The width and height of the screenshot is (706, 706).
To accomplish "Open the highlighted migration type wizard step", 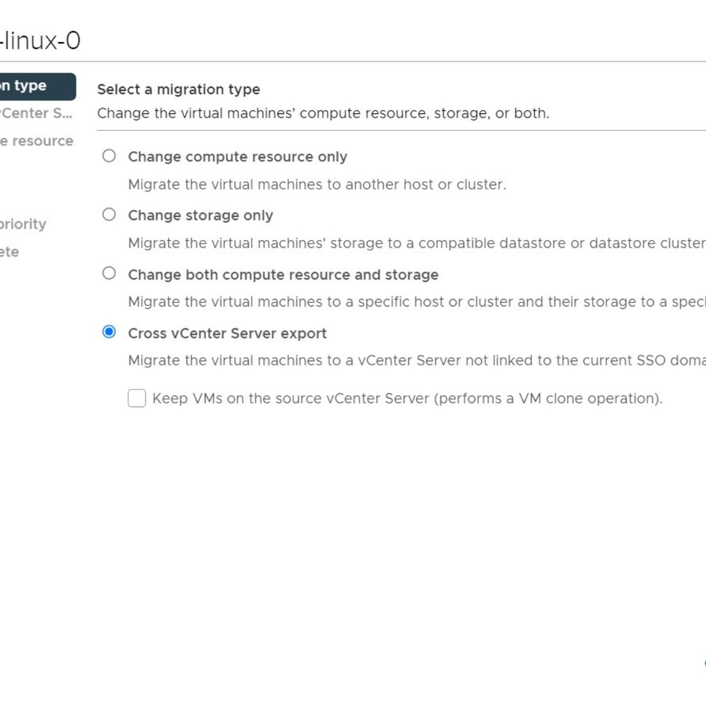I will click(38, 86).
